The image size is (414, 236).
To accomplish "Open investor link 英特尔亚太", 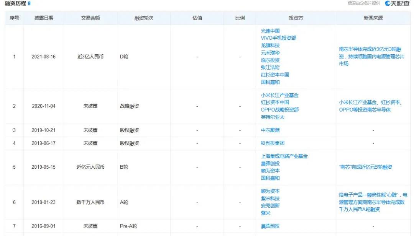I will point(273,117).
